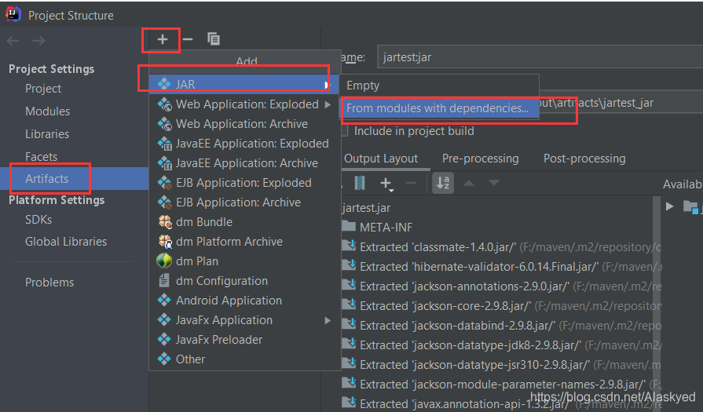The width and height of the screenshot is (703, 412).
Task: Select Artifacts in sidebar
Action: point(74,179)
